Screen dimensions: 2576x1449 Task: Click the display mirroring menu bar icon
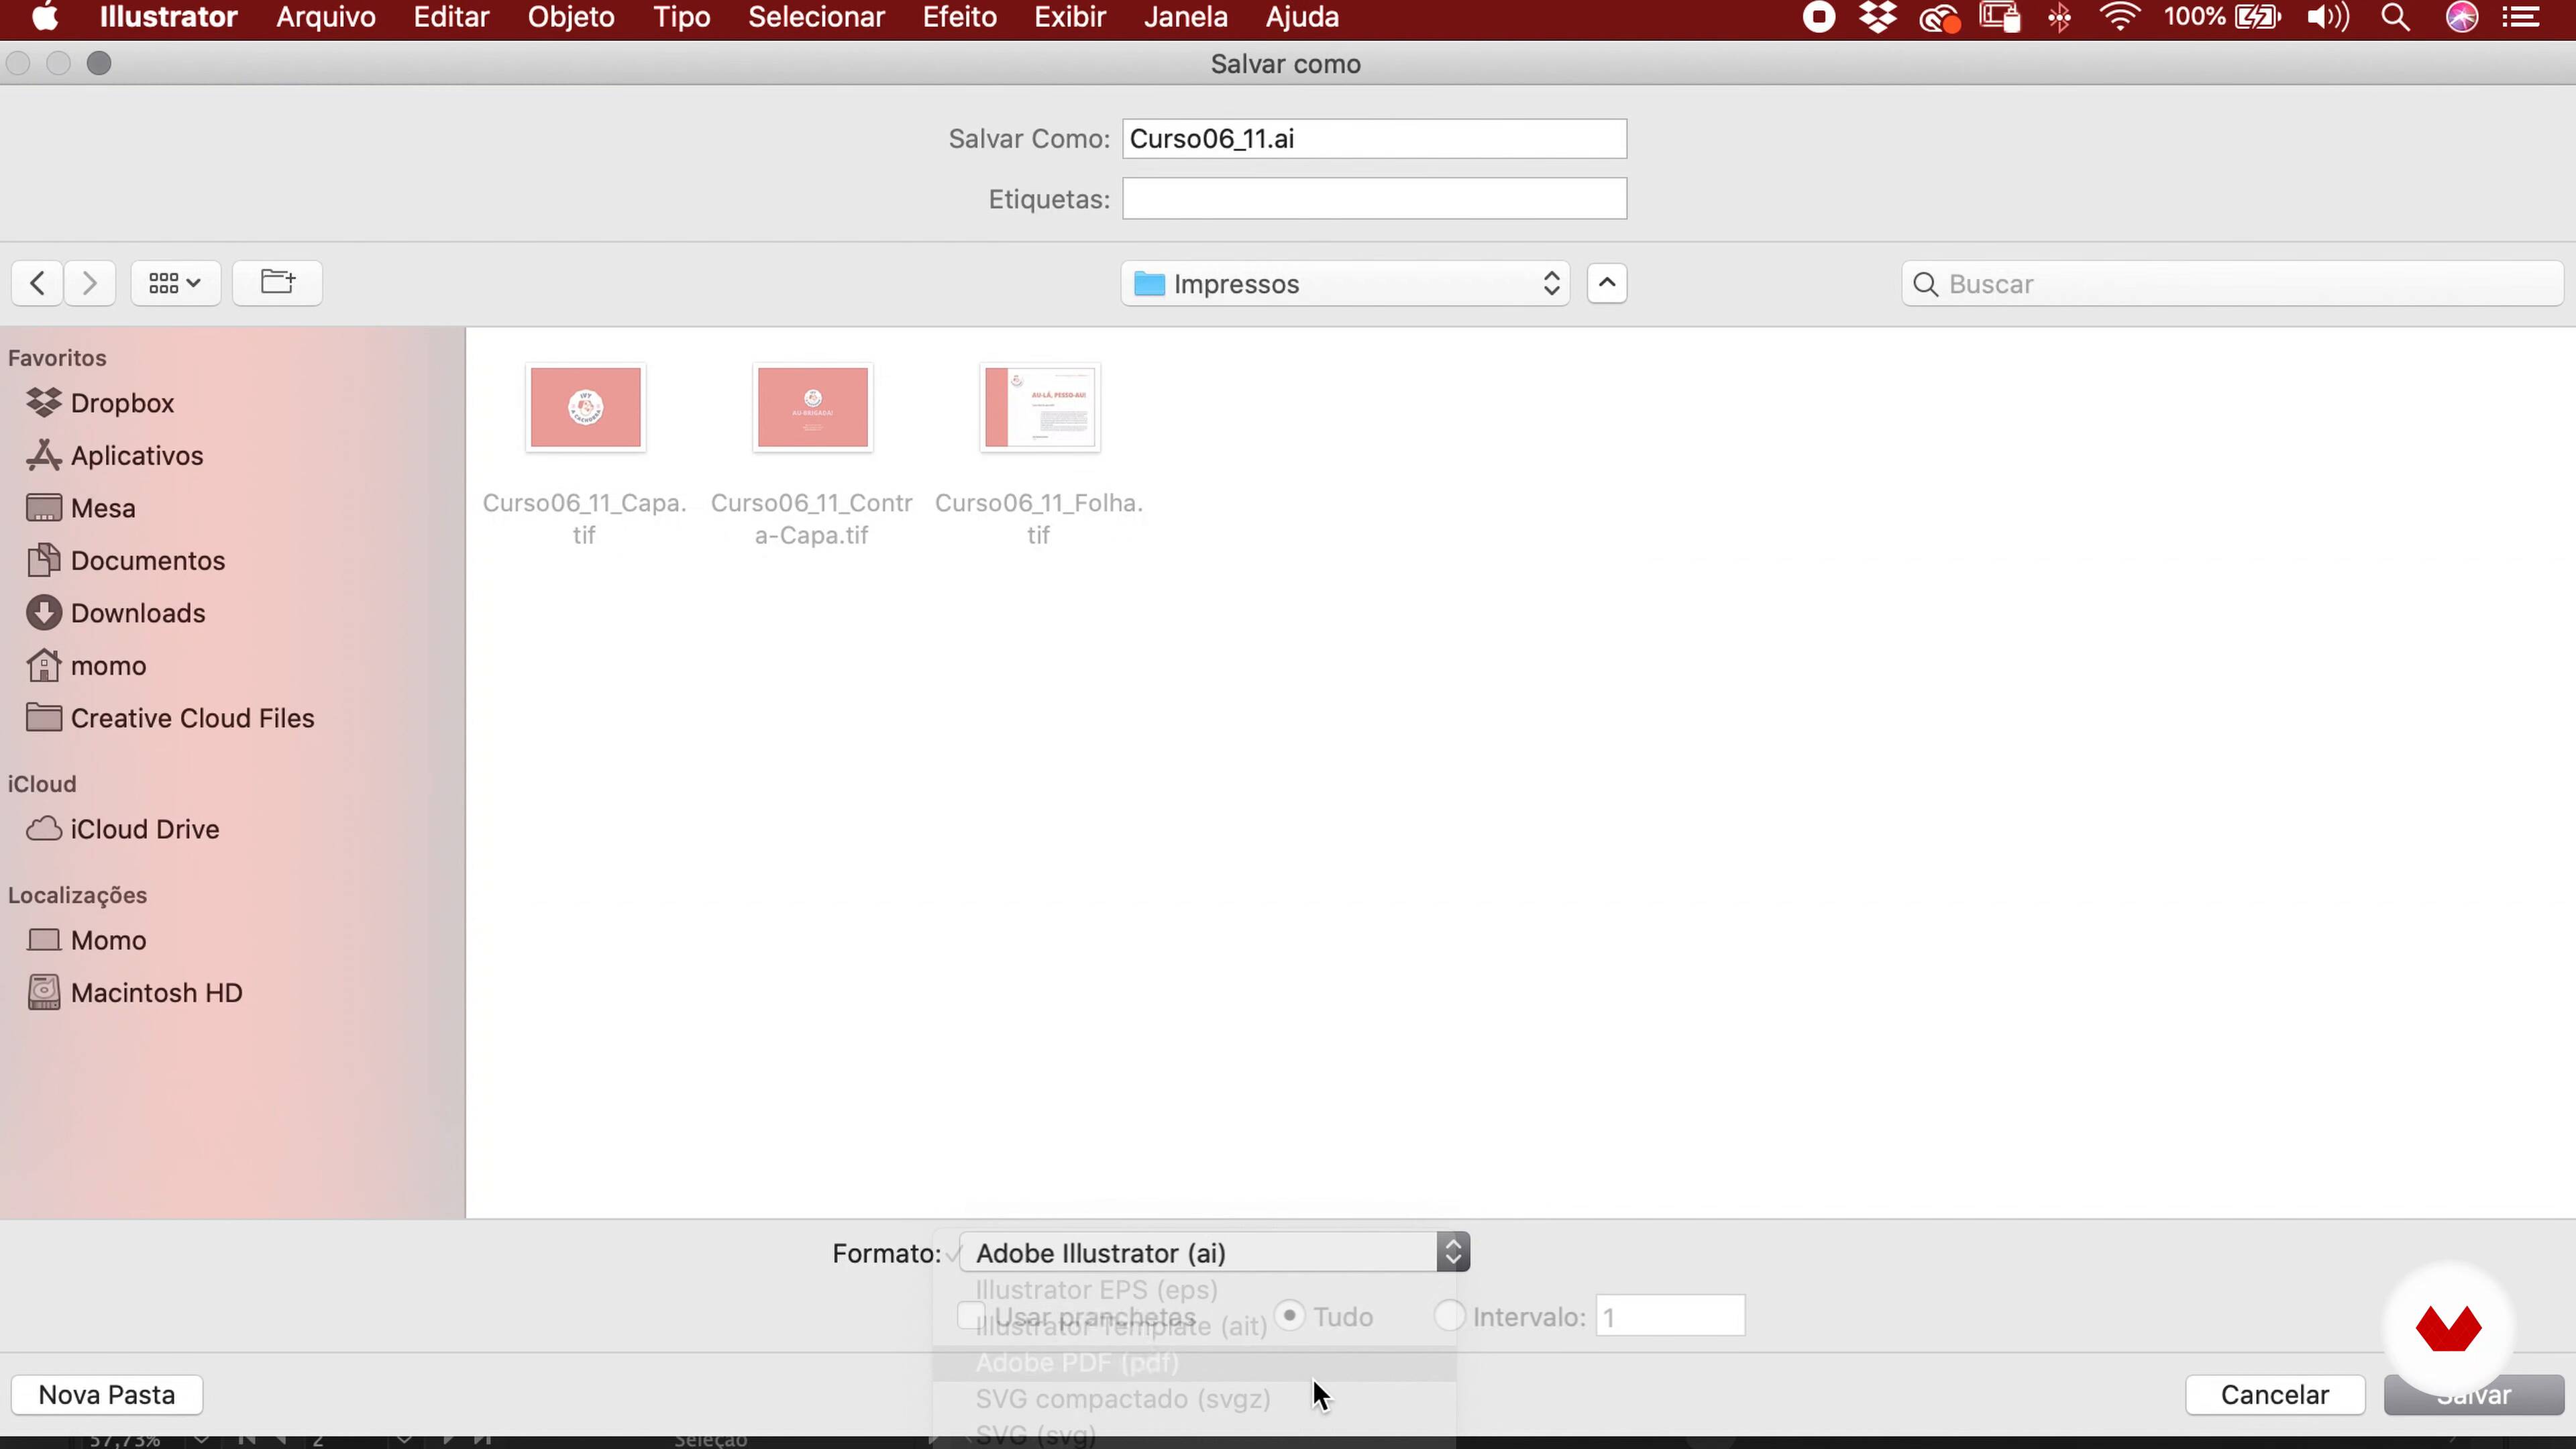click(2000, 17)
